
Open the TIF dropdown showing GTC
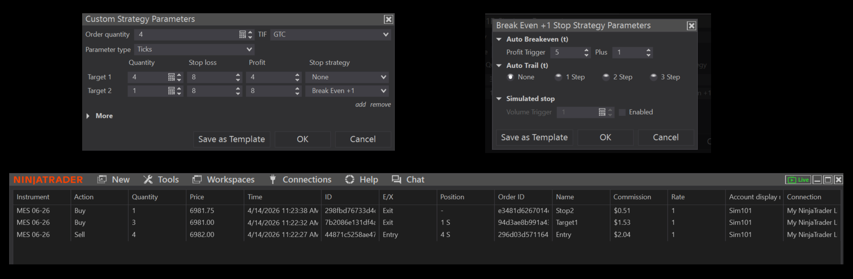tap(330, 34)
